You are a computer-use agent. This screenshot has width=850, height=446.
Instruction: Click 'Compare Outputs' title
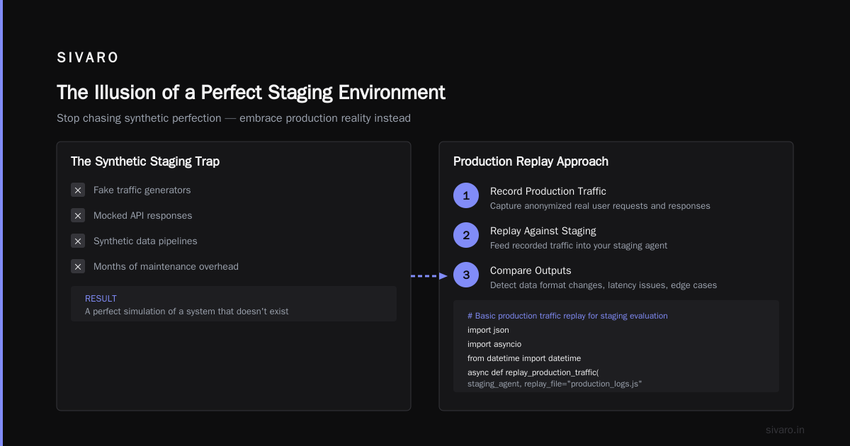click(531, 270)
